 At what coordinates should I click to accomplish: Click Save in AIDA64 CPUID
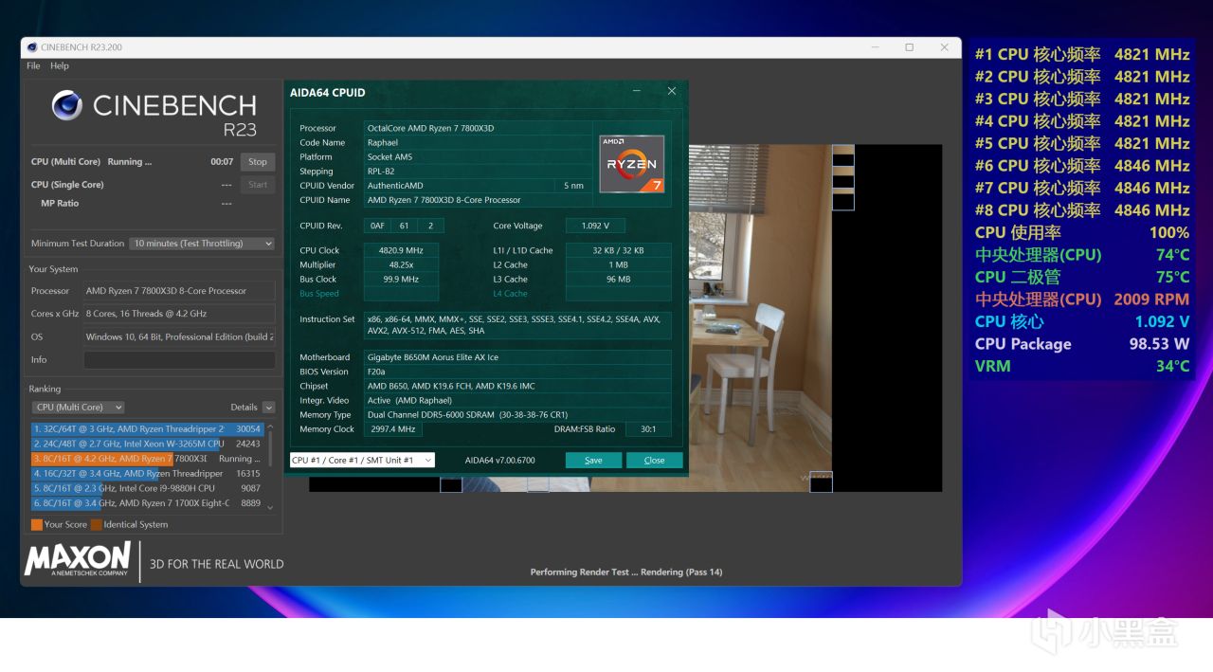pos(593,460)
